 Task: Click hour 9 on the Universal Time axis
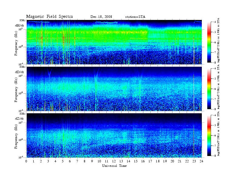tap(92, 161)
